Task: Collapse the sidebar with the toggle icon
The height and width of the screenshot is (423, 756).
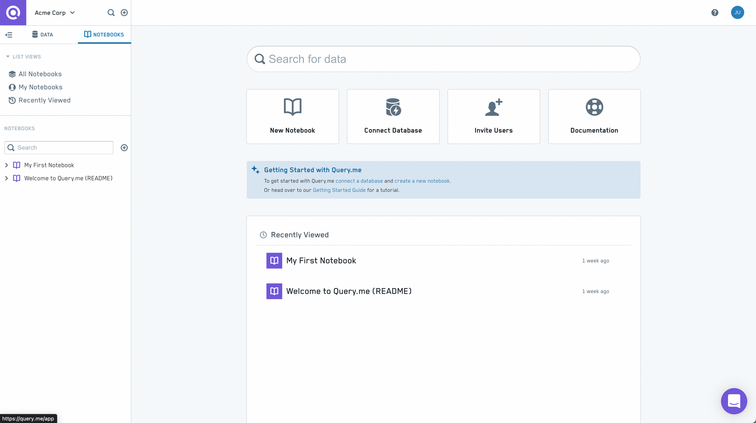Action: [9, 35]
